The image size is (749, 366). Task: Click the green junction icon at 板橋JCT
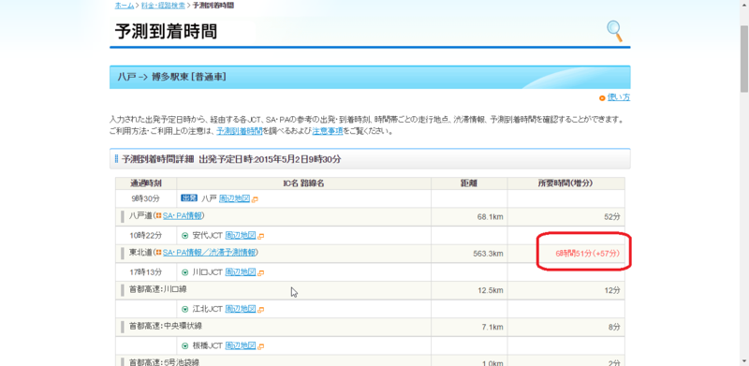(184, 346)
